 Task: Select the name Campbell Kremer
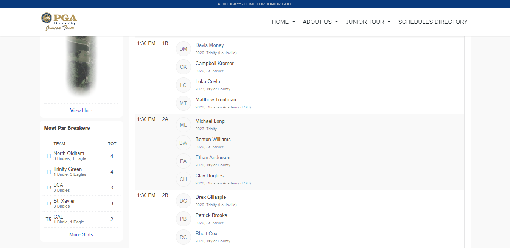coord(215,63)
